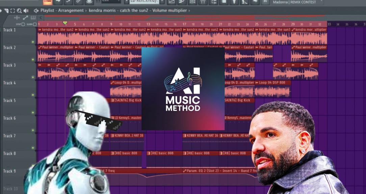Mute Track 4 with its green LED

[33, 95]
